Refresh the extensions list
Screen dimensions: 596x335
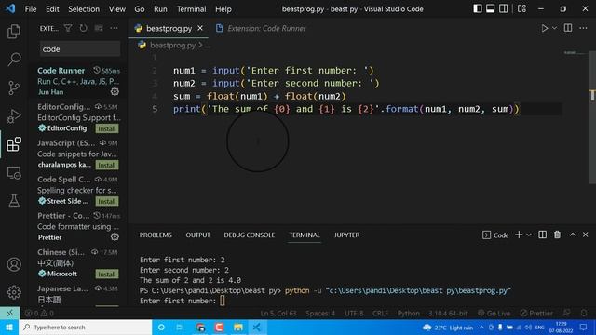pos(83,28)
